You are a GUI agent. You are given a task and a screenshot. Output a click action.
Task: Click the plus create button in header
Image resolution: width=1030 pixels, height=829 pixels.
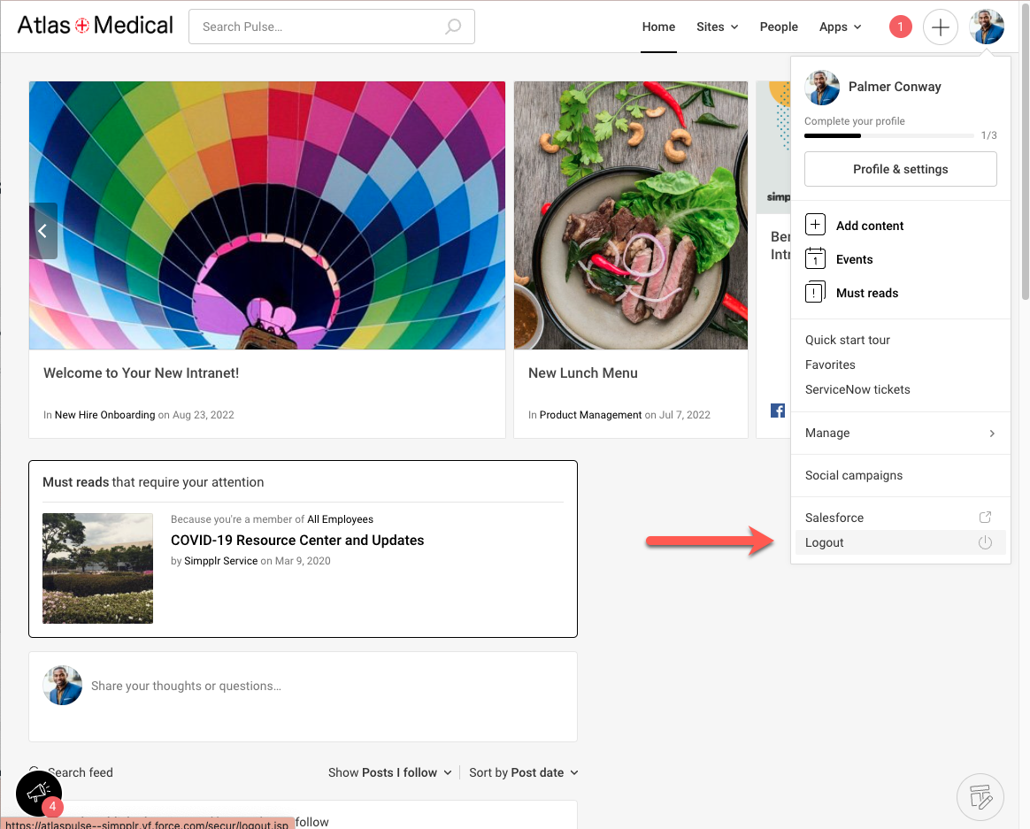point(940,27)
